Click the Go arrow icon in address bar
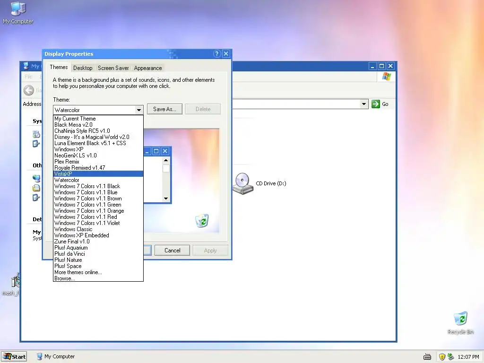Viewport: 484px width, 363px height. (x=376, y=104)
